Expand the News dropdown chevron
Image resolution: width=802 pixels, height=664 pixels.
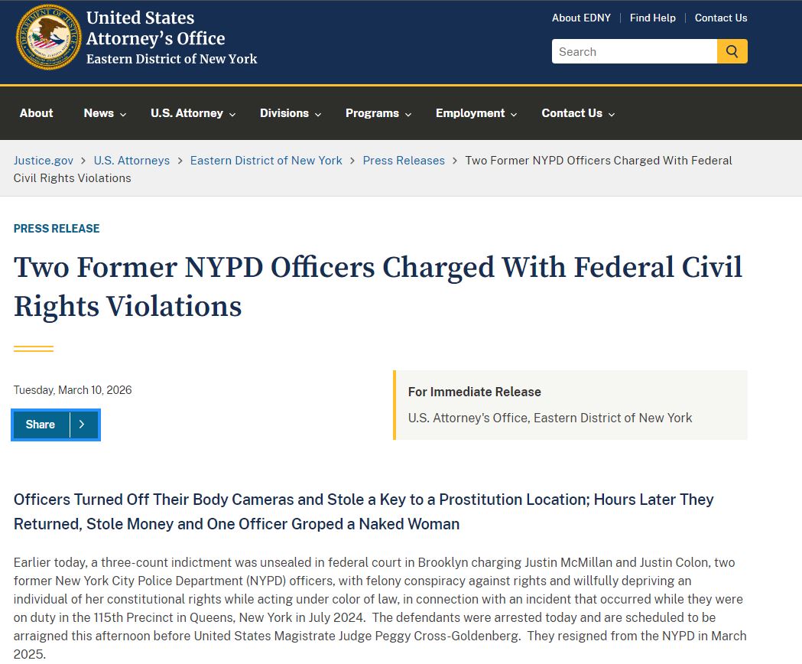tap(123, 114)
